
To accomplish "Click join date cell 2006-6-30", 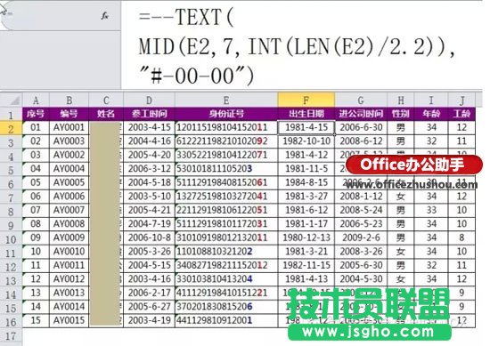I will point(361,127).
